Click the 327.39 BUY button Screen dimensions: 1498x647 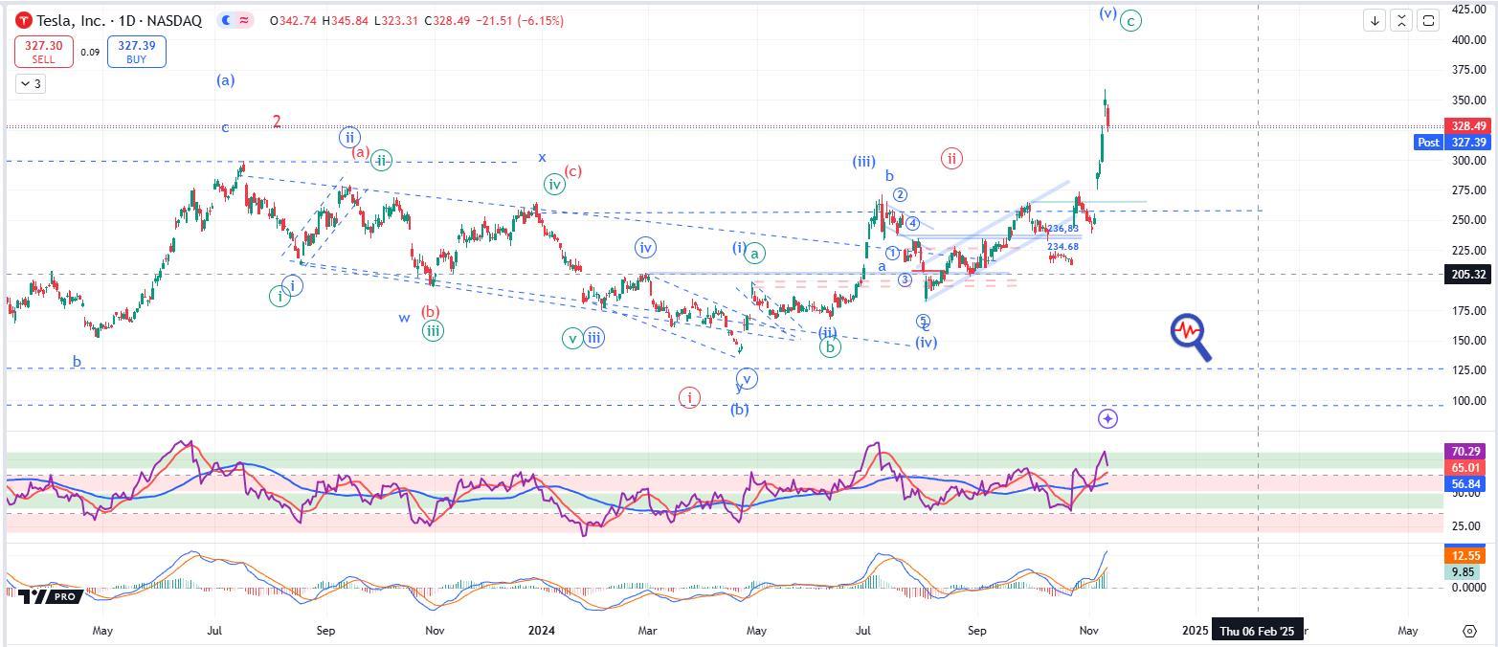coord(136,52)
